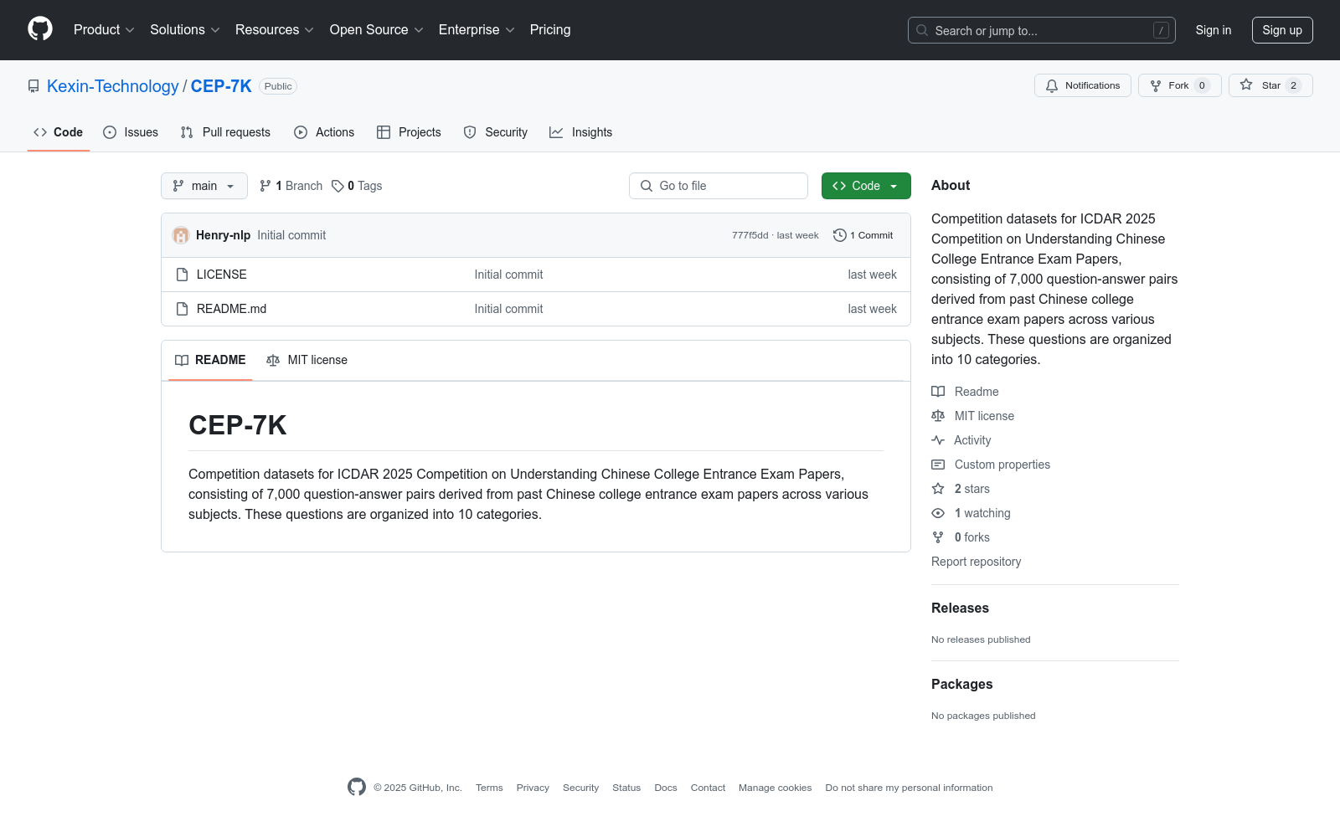Expand the Enterprise menu
Viewport: 1340px width, 837px height.
[x=477, y=30]
